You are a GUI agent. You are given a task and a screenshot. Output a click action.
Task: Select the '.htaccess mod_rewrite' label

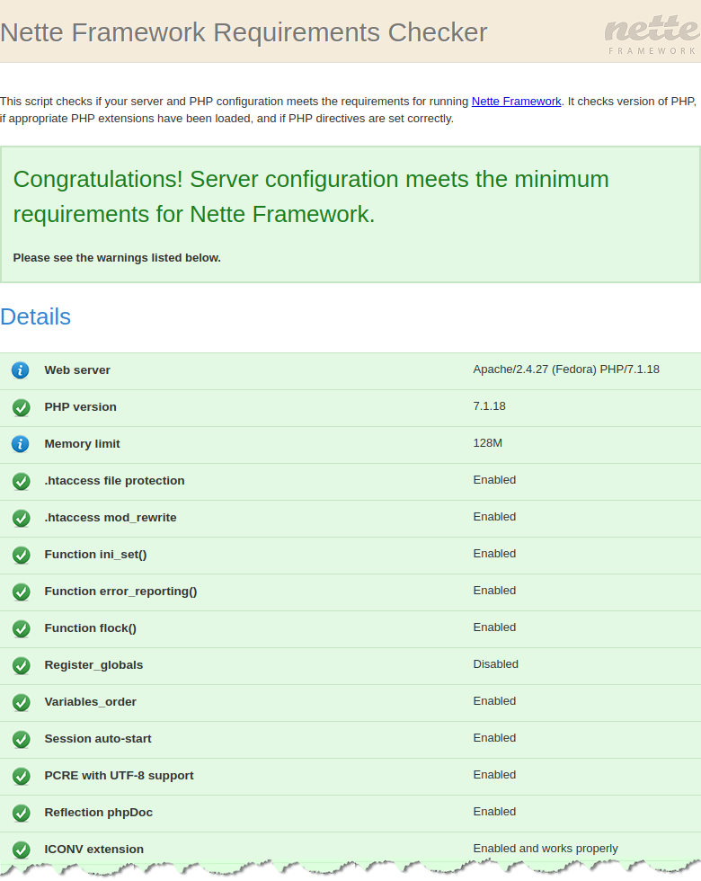point(110,518)
